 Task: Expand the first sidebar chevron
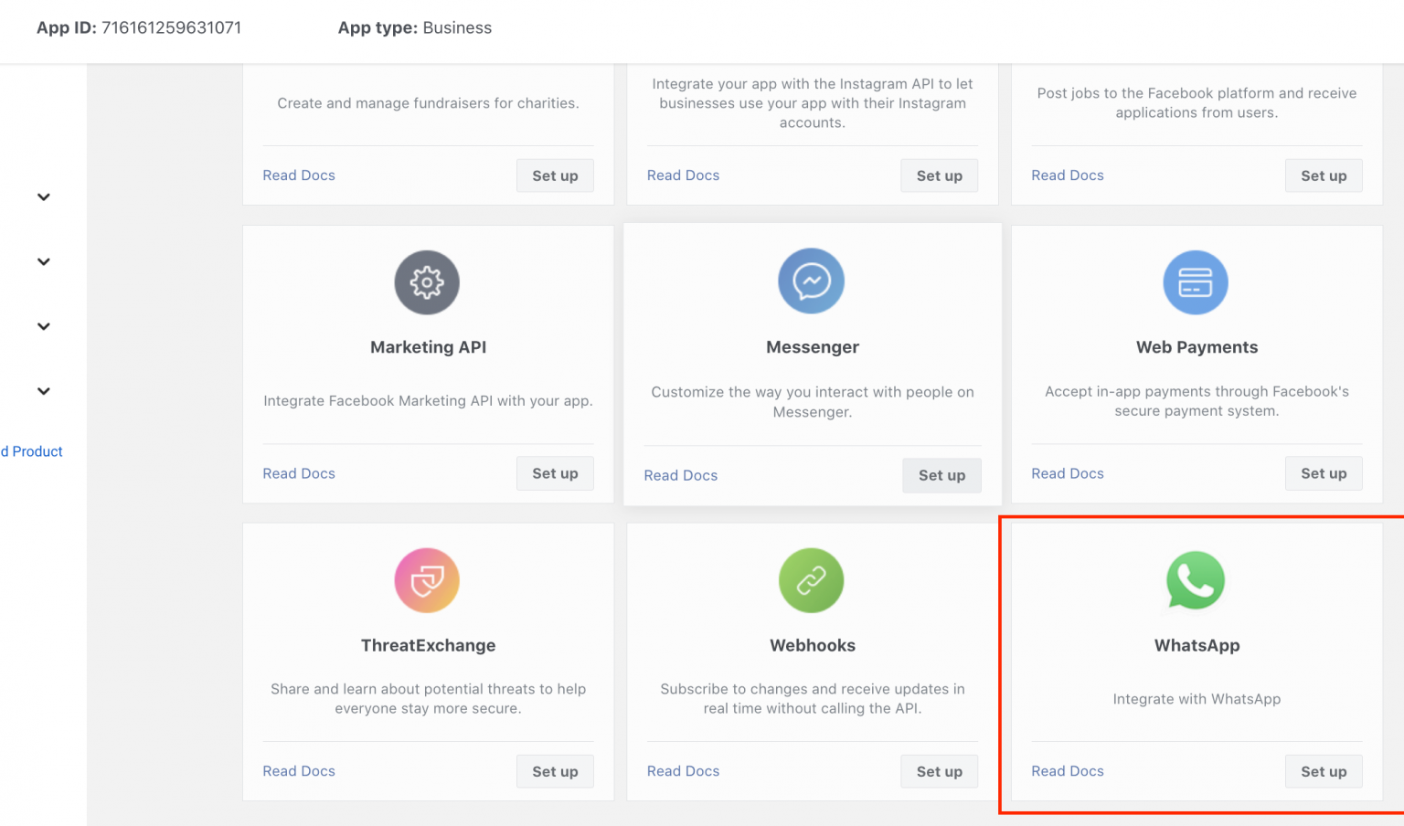(x=43, y=196)
